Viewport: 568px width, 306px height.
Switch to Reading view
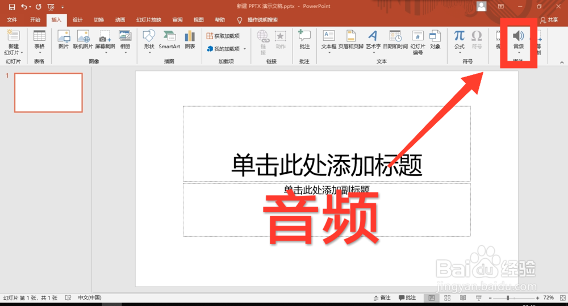pyautogui.click(x=463, y=298)
